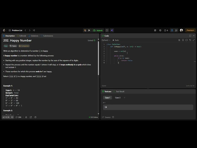Go to previous problem arrow
Image resolution: width=197 pixels, height=148 pixels.
(26, 30)
